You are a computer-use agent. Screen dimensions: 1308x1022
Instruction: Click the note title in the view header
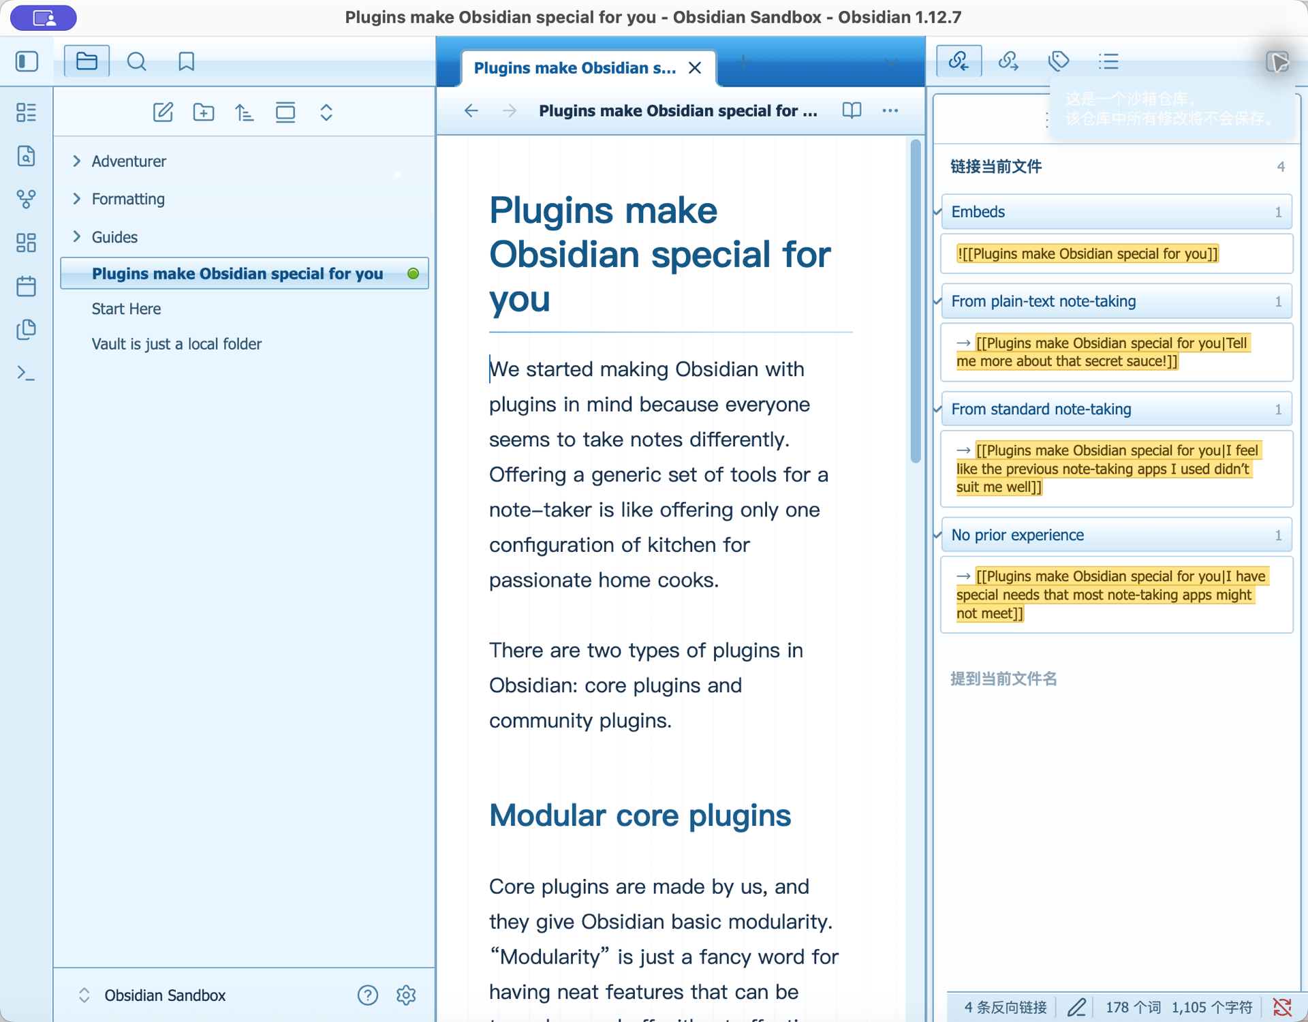coord(678,110)
